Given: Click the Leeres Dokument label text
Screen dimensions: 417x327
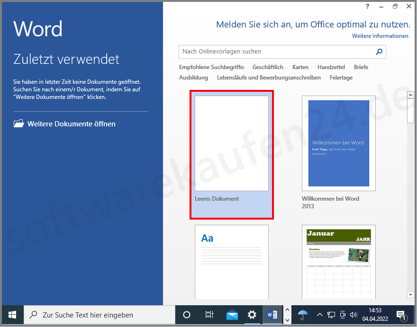Looking at the screenshot, I should 217,199.
